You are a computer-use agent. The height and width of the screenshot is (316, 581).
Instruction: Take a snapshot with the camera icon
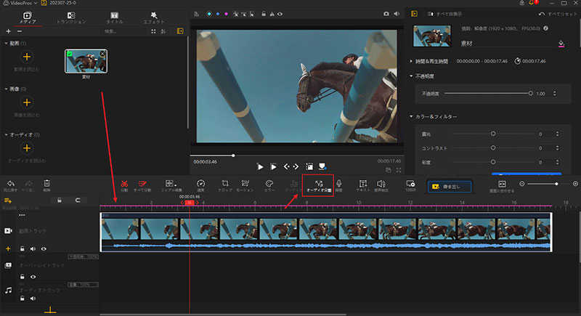click(x=386, y=14)
